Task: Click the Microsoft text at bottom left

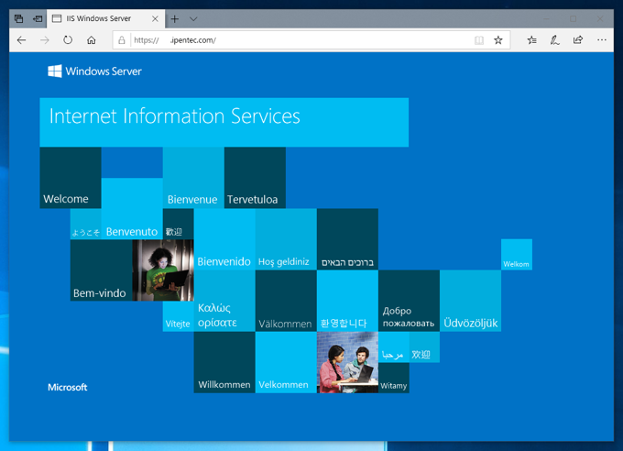Action: click(x=68, y=388)
